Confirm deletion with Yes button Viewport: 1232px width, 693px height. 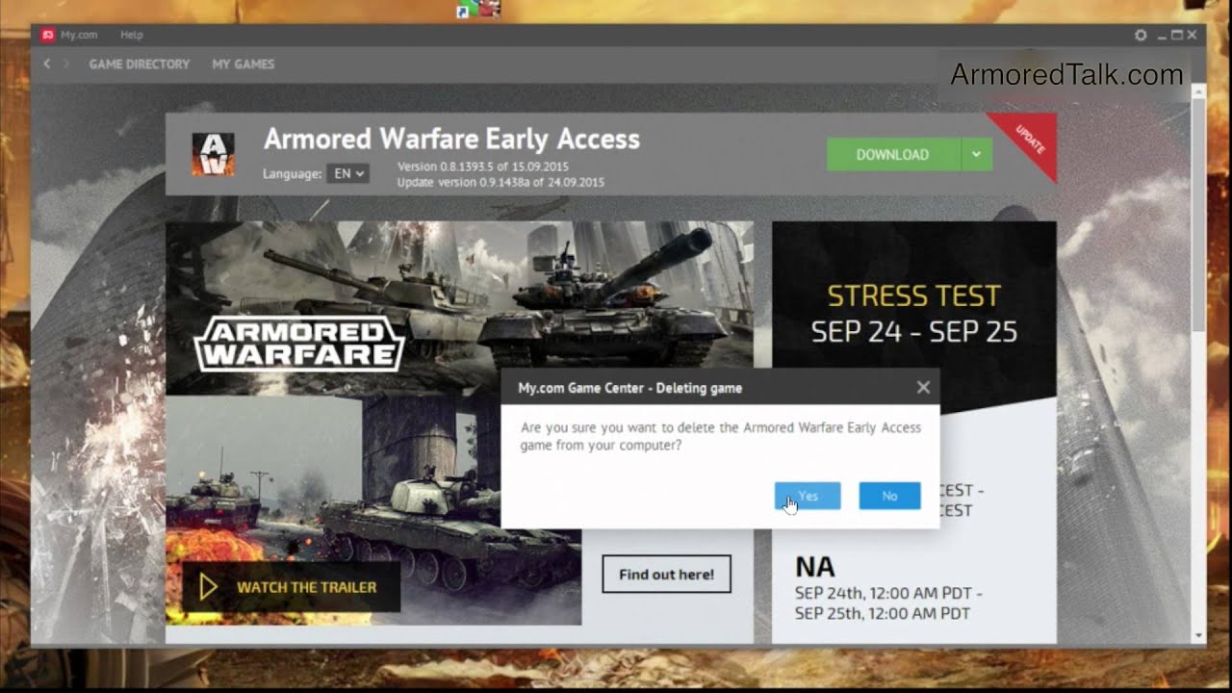(808, 496)
